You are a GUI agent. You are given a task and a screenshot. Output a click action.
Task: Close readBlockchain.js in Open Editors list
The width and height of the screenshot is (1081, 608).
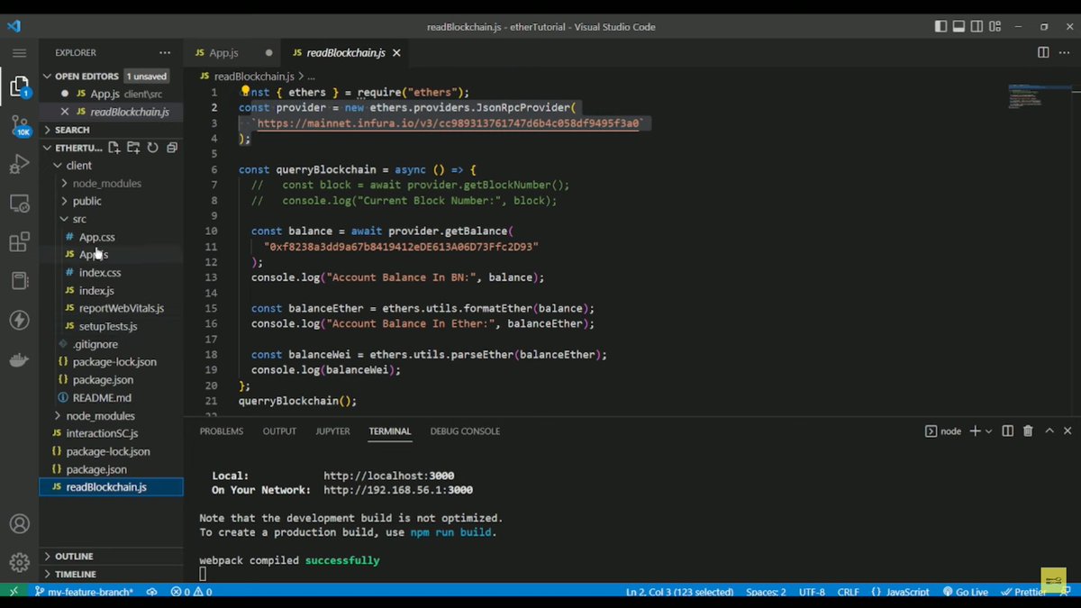tap(64, 112)
